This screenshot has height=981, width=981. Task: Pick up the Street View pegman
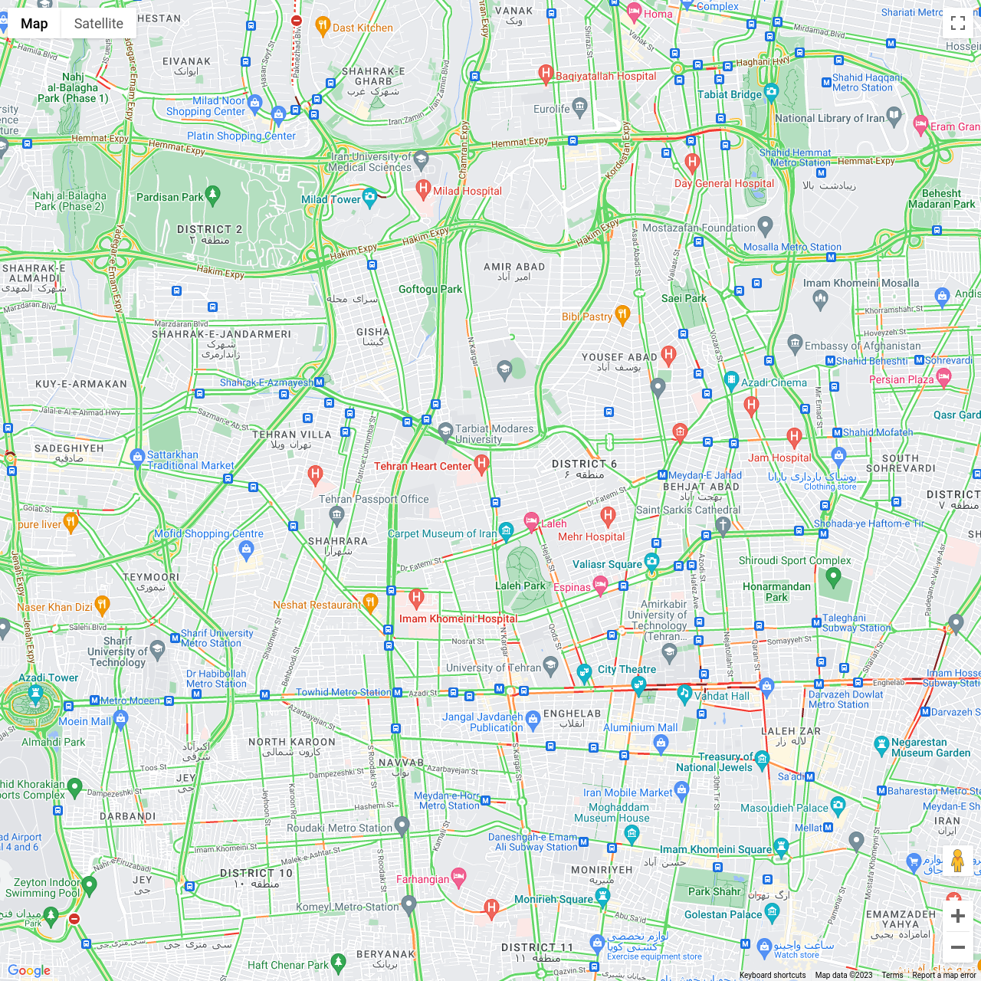(x=957, y=861)
